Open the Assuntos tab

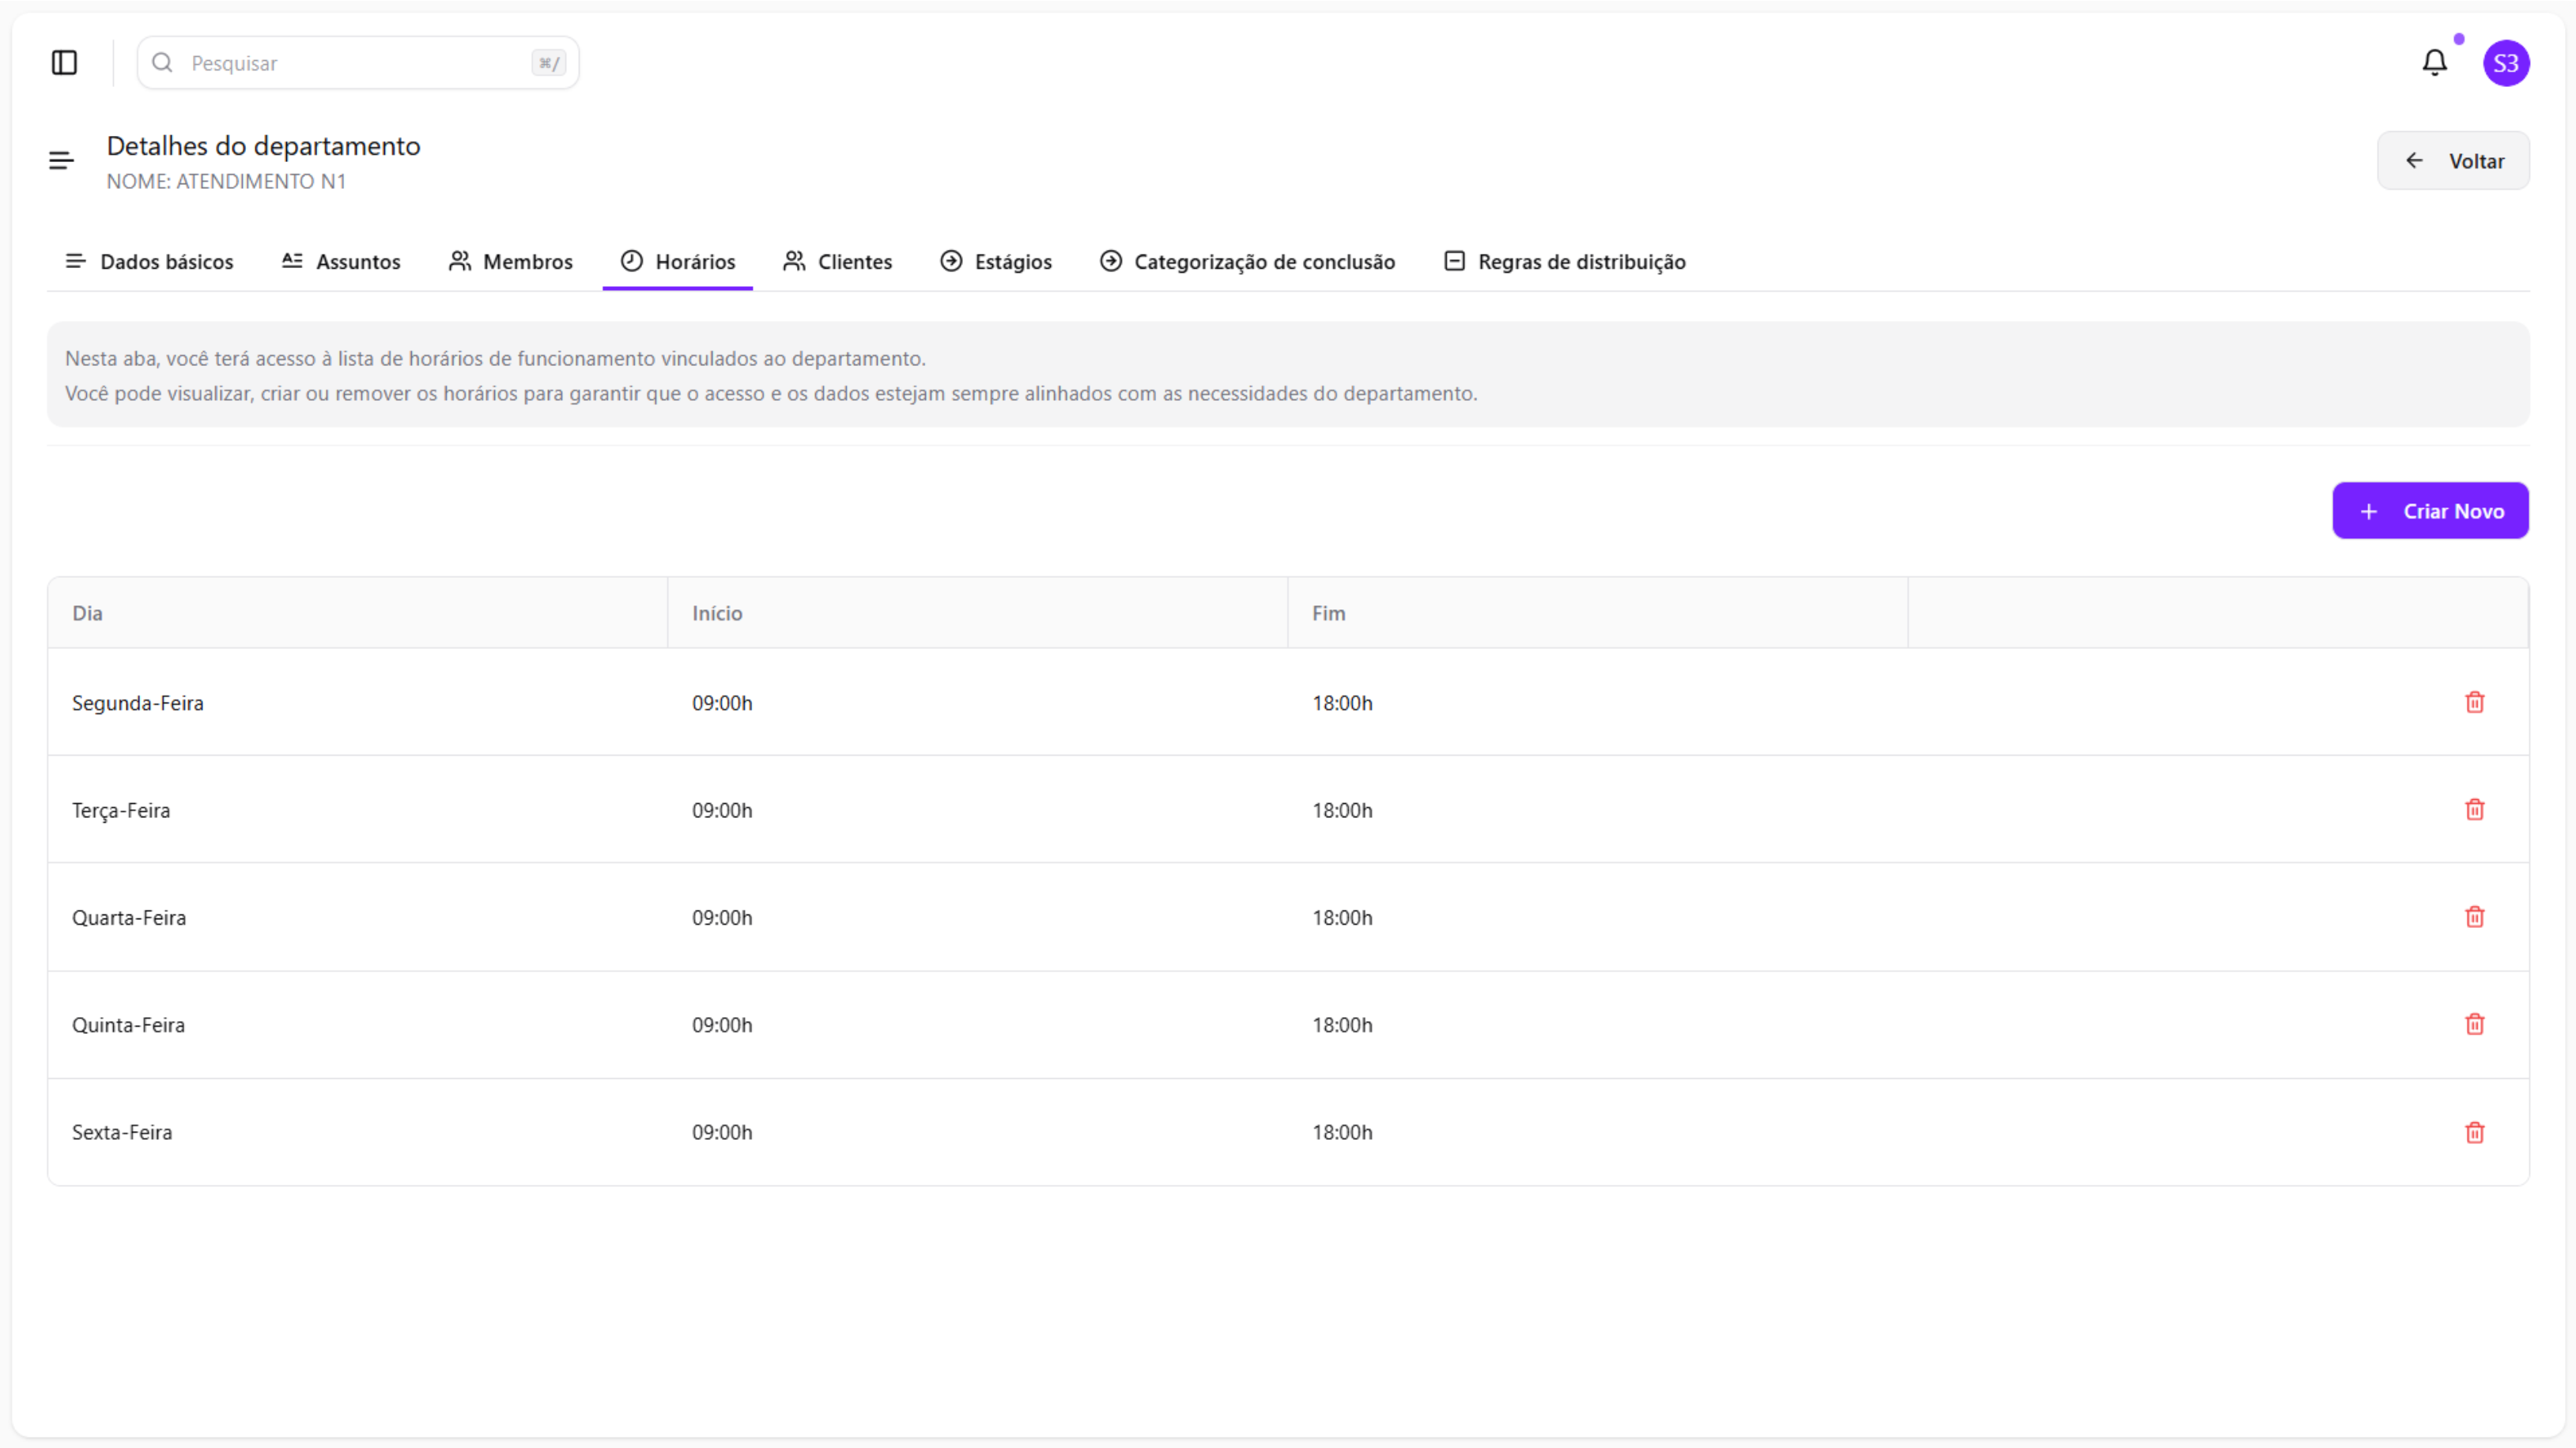click(x=341, y=262)
